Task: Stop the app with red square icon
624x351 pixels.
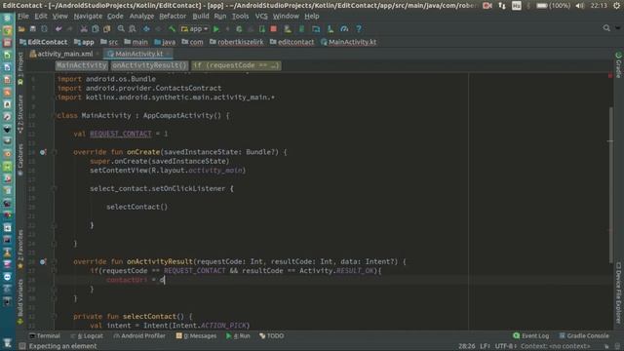Action: click(273, 29)
